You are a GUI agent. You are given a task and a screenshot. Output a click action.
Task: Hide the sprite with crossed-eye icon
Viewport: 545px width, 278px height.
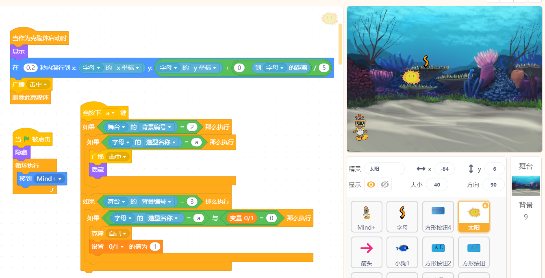[385, 185]
